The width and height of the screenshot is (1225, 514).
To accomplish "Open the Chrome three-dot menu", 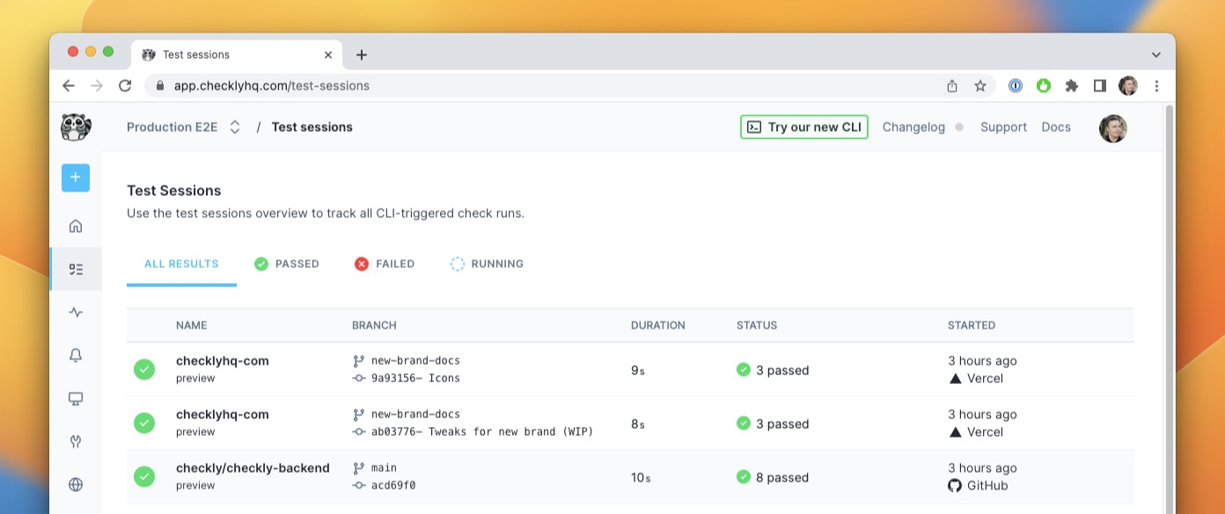I will click(1156, 86).
